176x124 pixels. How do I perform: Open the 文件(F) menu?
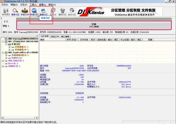[5, 5]
